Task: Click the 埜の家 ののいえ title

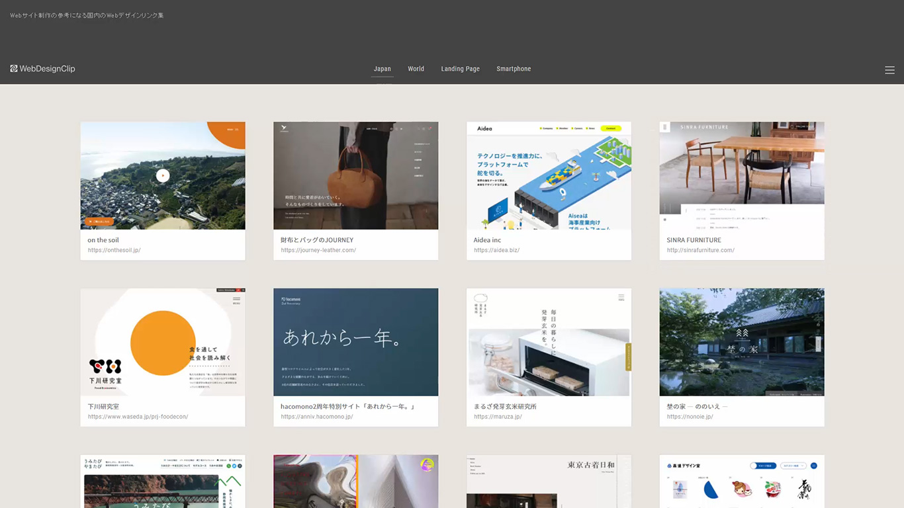Action: pos(698,407)
